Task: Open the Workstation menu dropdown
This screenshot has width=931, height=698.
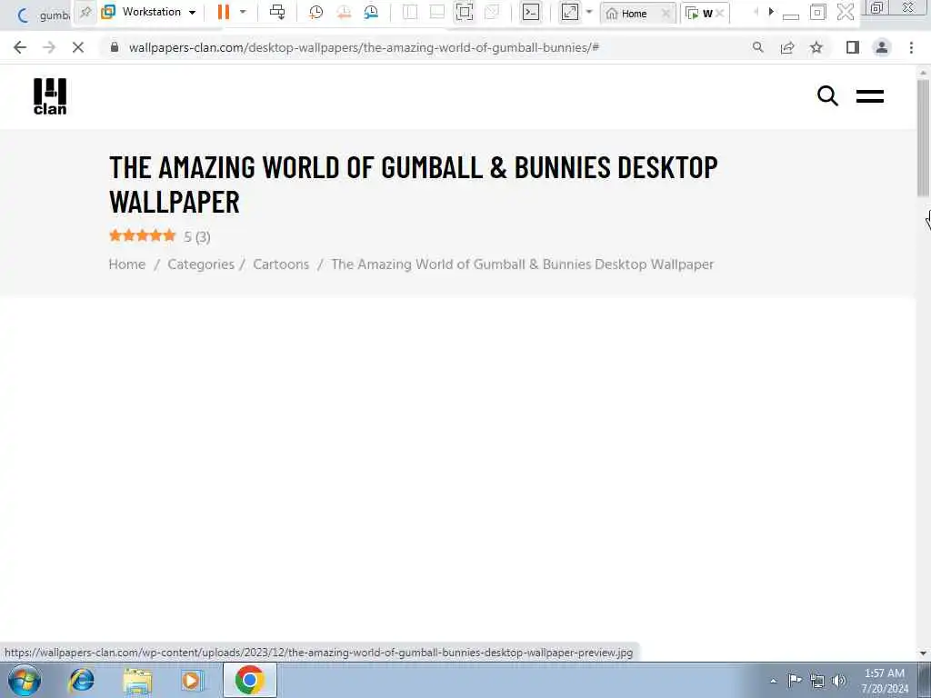Action: click(150, 12)
